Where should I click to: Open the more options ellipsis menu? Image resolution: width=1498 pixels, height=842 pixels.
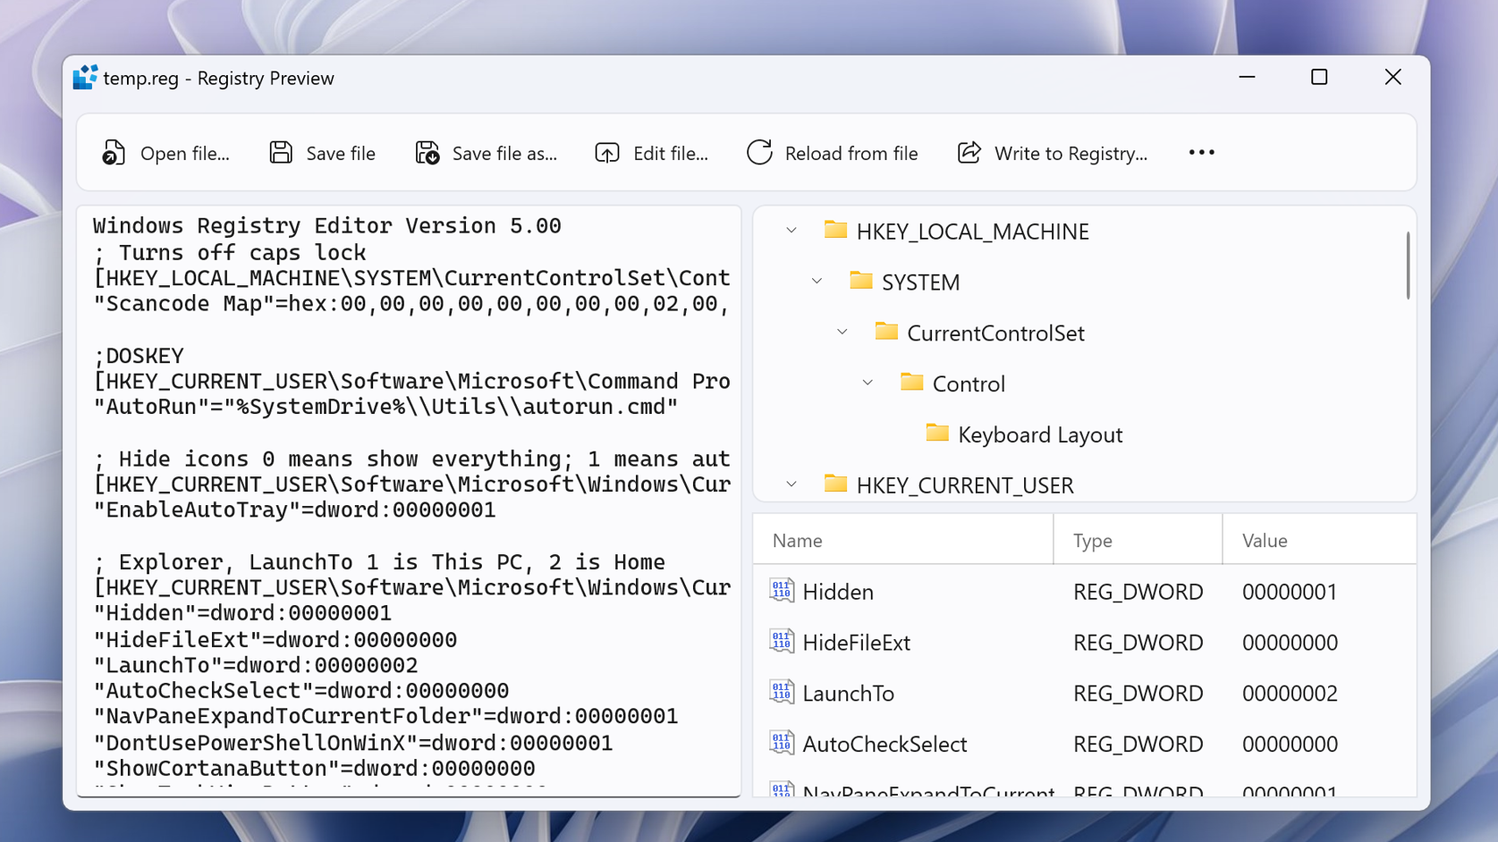tap(1201, 153)
